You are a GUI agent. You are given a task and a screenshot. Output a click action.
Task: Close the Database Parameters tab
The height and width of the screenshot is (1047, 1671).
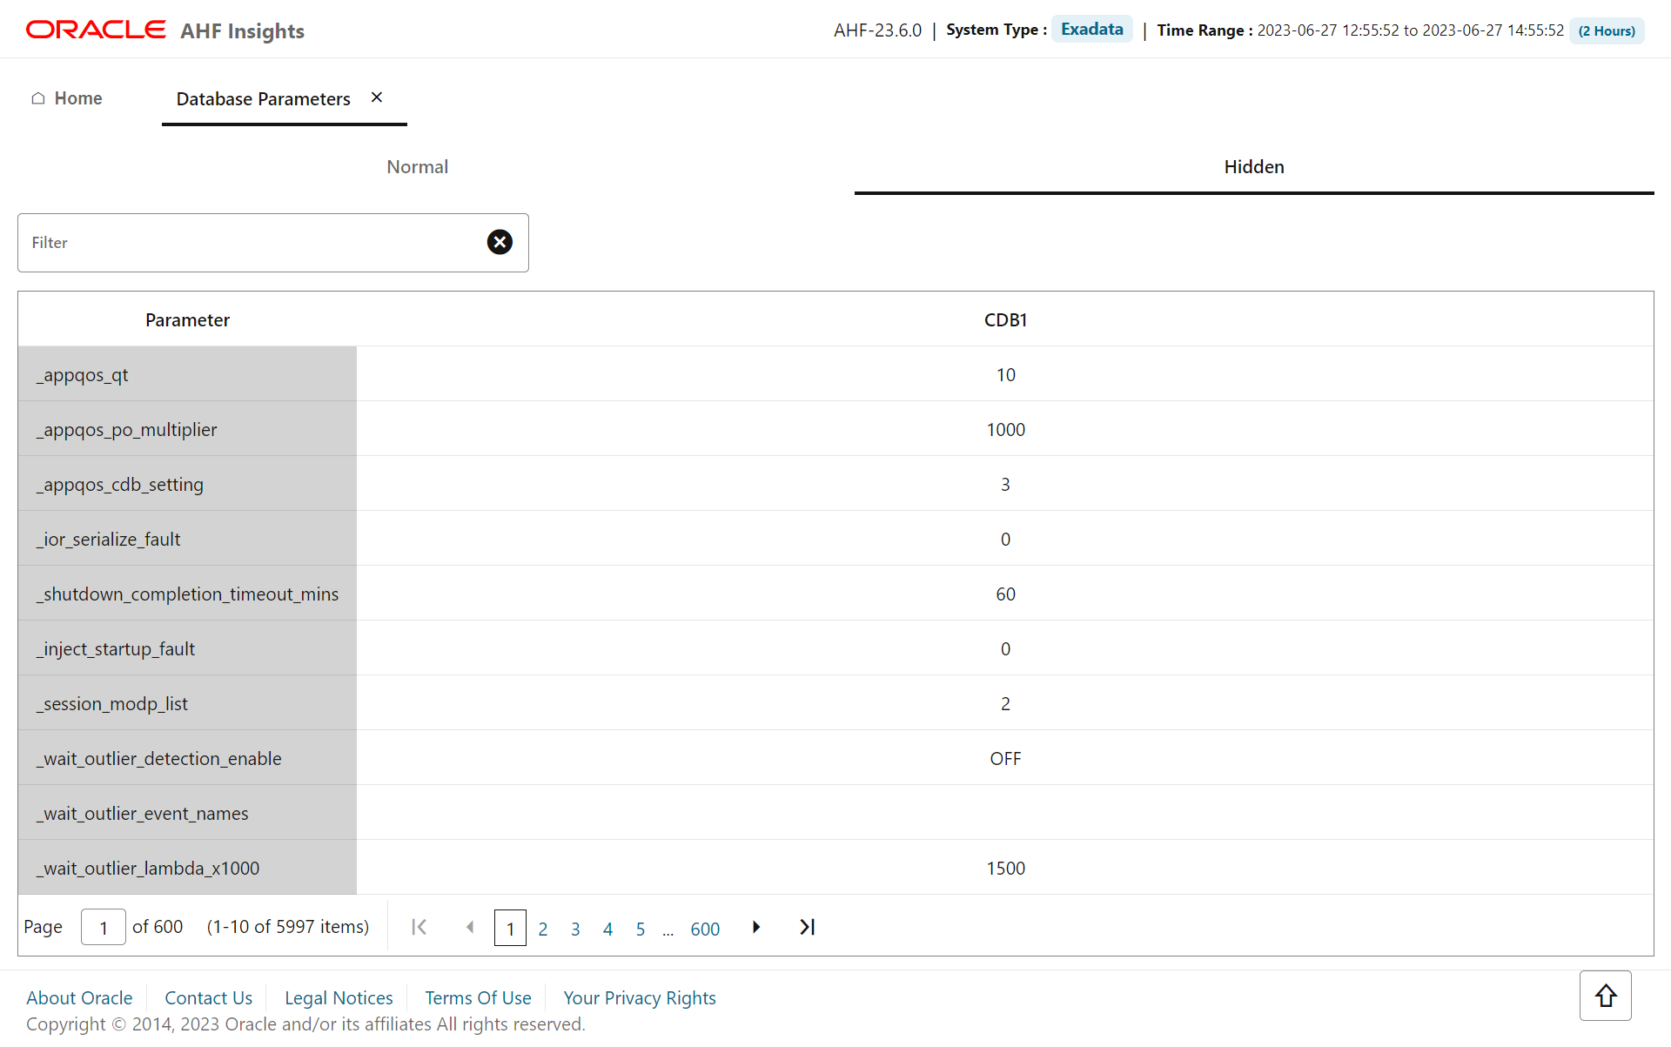tap(377, 97)
